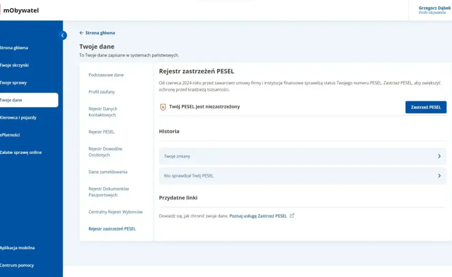
Task: Collapse the sidebar with the round chevron button
Action: click(x=63, y=35)
